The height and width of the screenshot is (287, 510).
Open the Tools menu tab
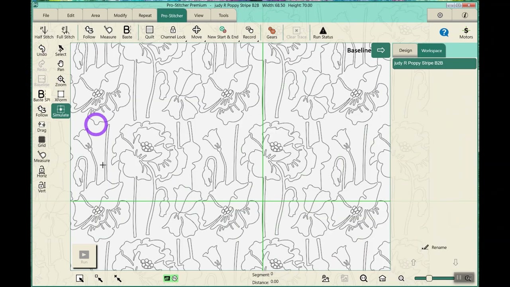coord(224,16)
